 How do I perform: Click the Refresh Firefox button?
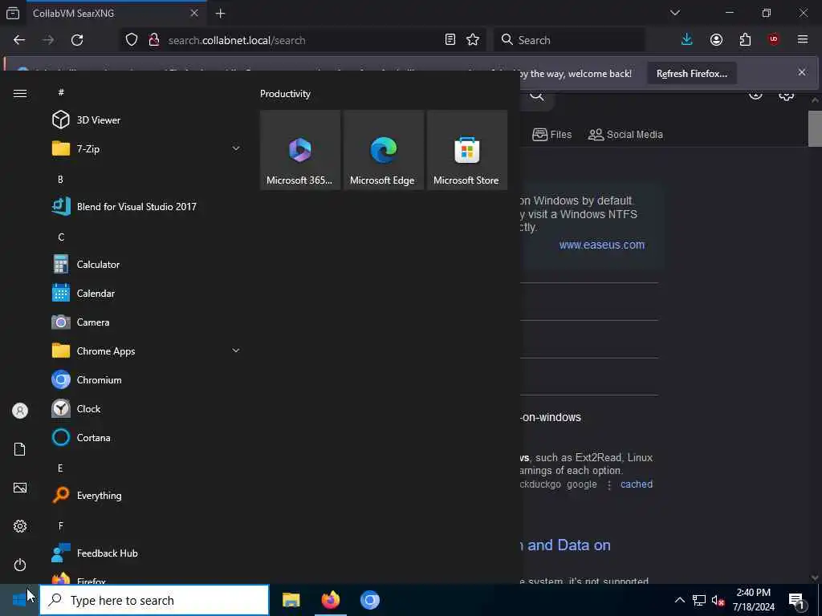pyautogui.click(x=692, y=74)
